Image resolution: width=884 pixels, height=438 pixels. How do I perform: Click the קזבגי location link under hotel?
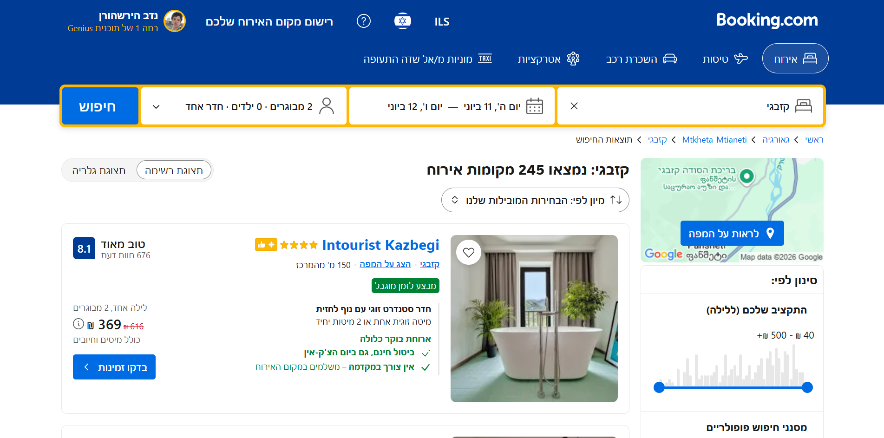coord(430,264)
